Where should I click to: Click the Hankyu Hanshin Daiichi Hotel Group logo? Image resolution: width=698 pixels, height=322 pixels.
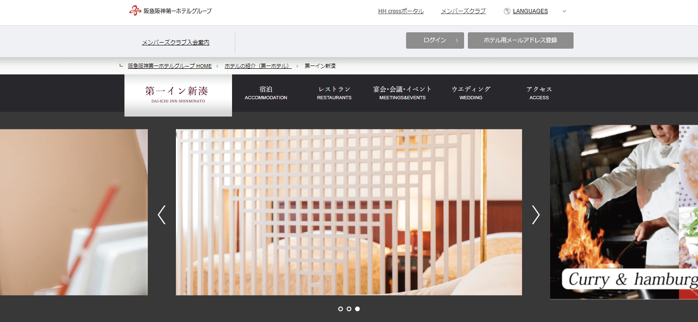pyautogui.click(x=170, y=11)
